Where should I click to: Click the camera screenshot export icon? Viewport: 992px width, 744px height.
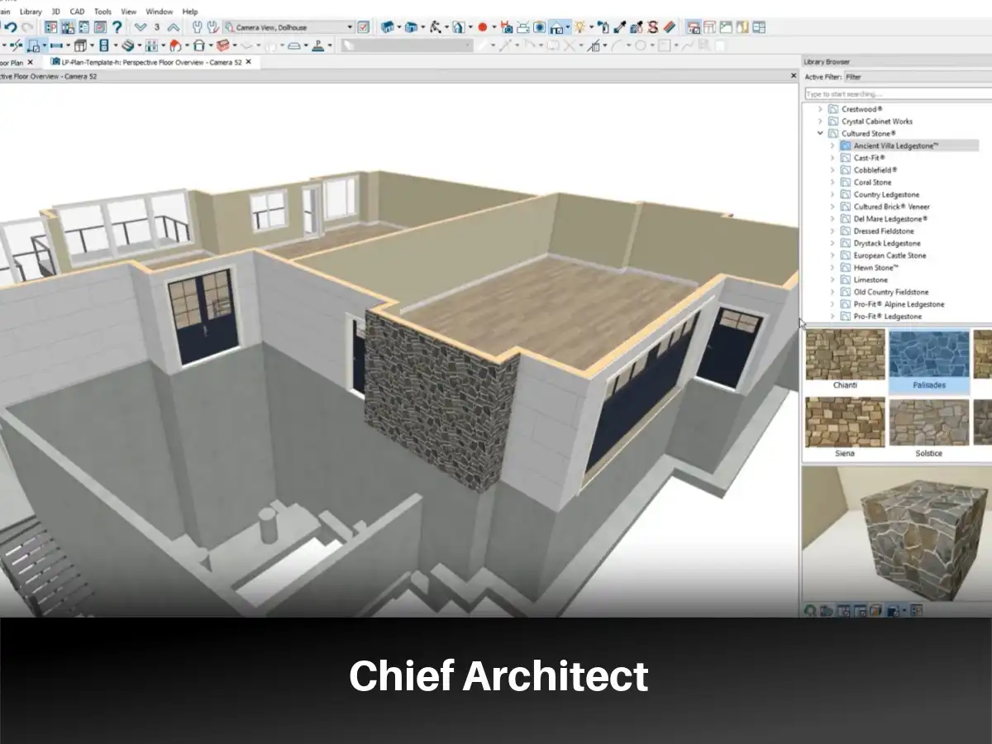click(x=539, y=27)
